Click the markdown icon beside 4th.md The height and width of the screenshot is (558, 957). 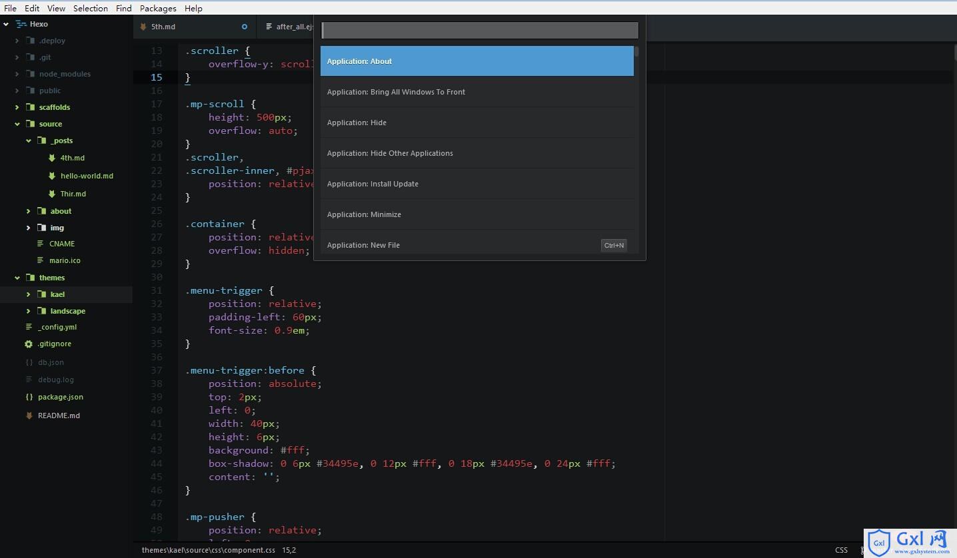point(52,158)
